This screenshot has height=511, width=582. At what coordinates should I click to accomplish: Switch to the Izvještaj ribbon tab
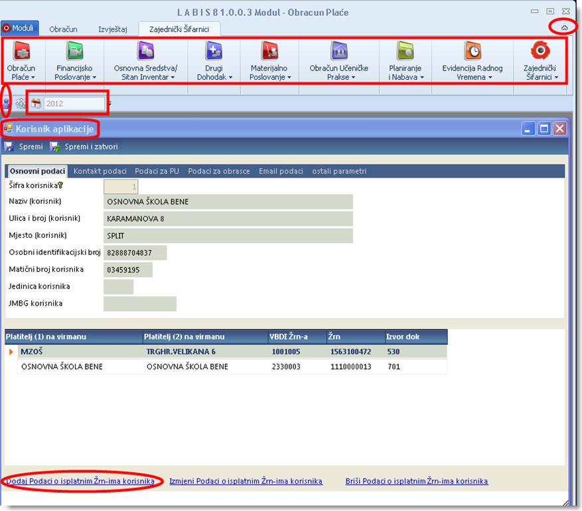[112, 29]
